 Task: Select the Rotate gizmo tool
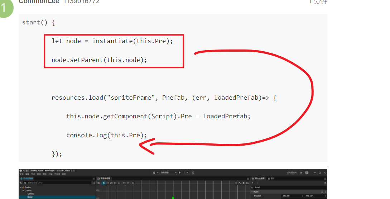point(107,183)
